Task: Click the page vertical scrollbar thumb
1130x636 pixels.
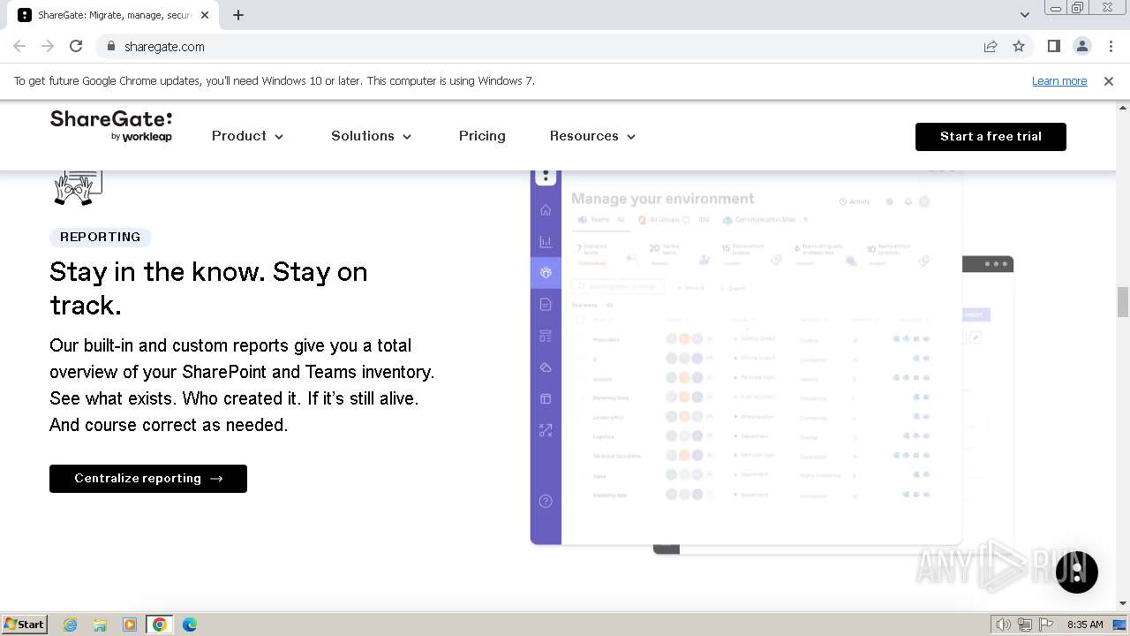Action: [1123, 302]
